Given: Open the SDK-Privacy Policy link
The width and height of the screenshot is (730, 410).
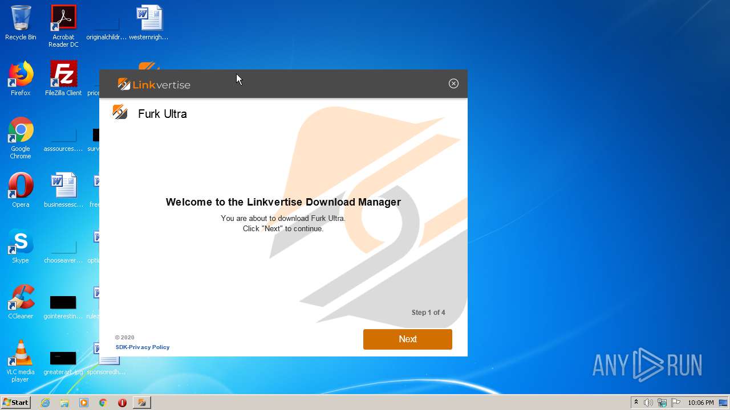Looking at the screenshot, I should tap(143, 347).
